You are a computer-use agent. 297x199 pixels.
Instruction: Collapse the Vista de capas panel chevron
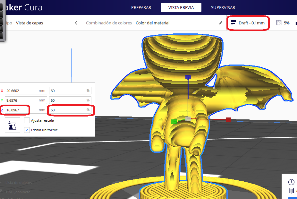[x=76, y=23]
